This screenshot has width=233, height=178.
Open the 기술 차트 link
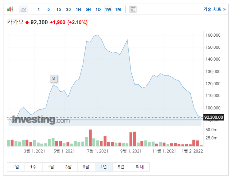pos(214,9)
